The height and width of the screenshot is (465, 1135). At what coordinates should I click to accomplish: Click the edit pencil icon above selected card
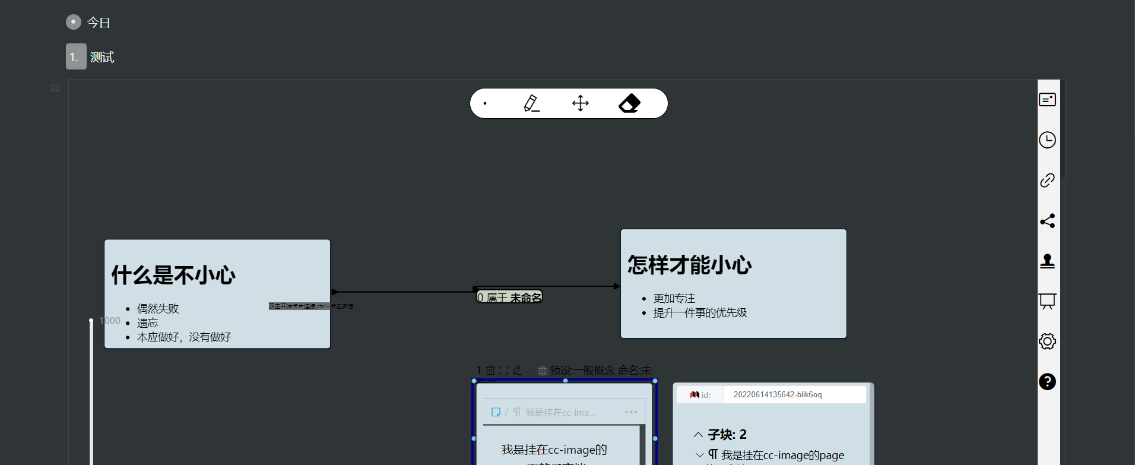pyautogui.click(x=517, y=370)
